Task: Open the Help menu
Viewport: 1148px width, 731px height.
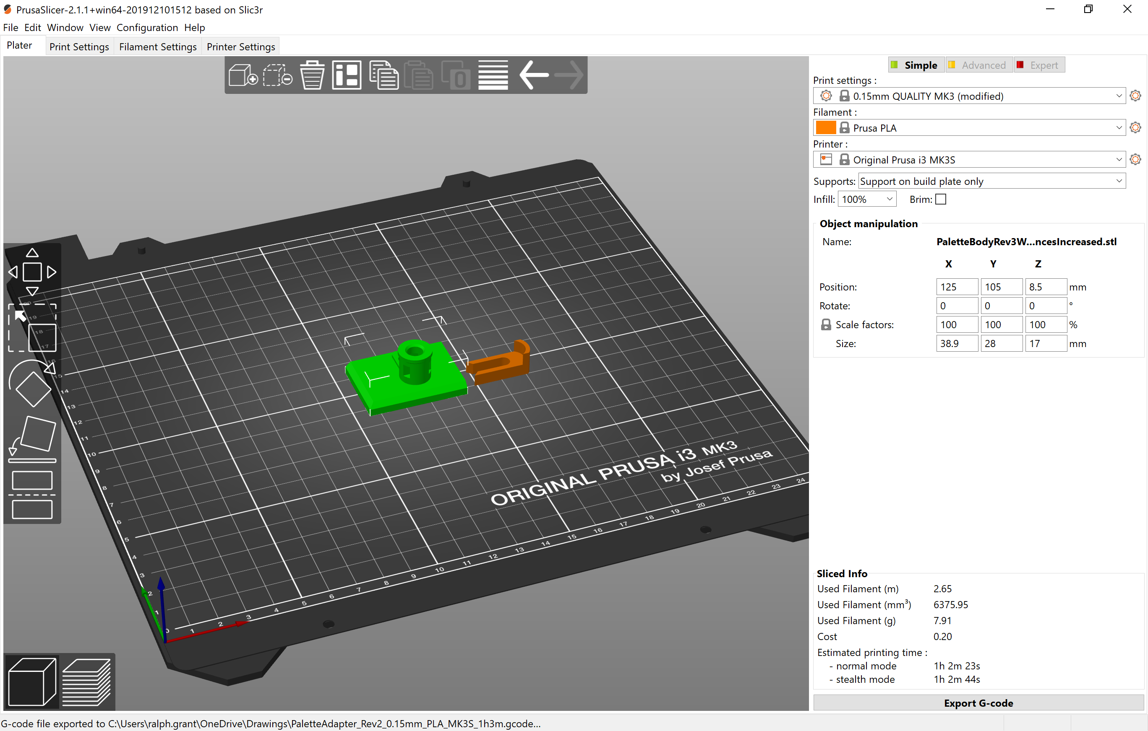Action: pos(195,28)
